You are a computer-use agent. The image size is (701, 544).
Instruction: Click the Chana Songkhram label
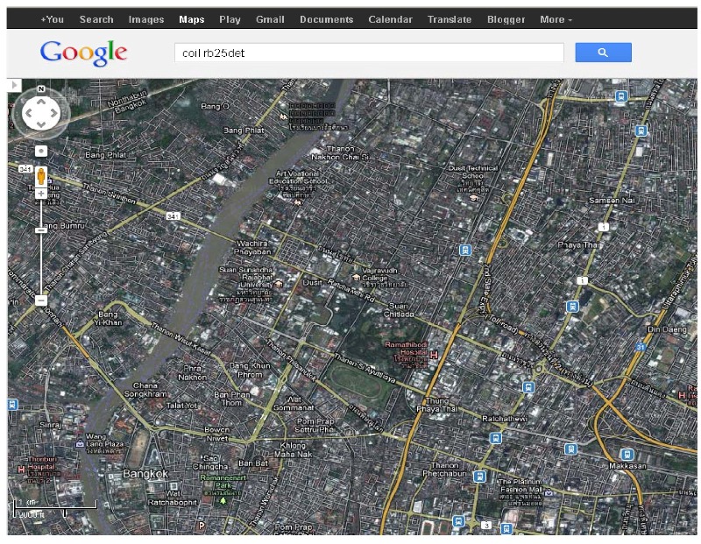145,390
